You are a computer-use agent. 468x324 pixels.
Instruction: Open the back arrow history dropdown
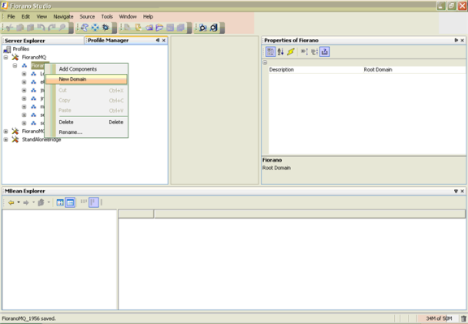coord(19,202)
